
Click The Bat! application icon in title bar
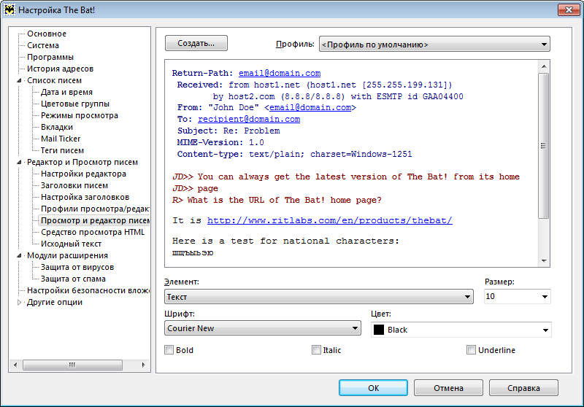[9, 9]
